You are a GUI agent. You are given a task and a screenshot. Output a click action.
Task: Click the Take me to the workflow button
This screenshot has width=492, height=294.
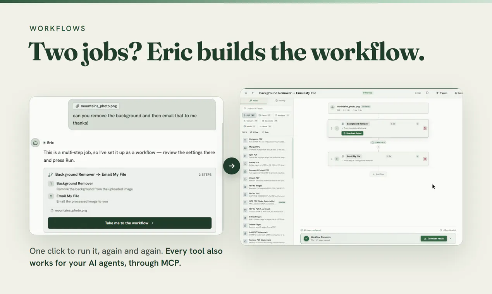(130, 223)
